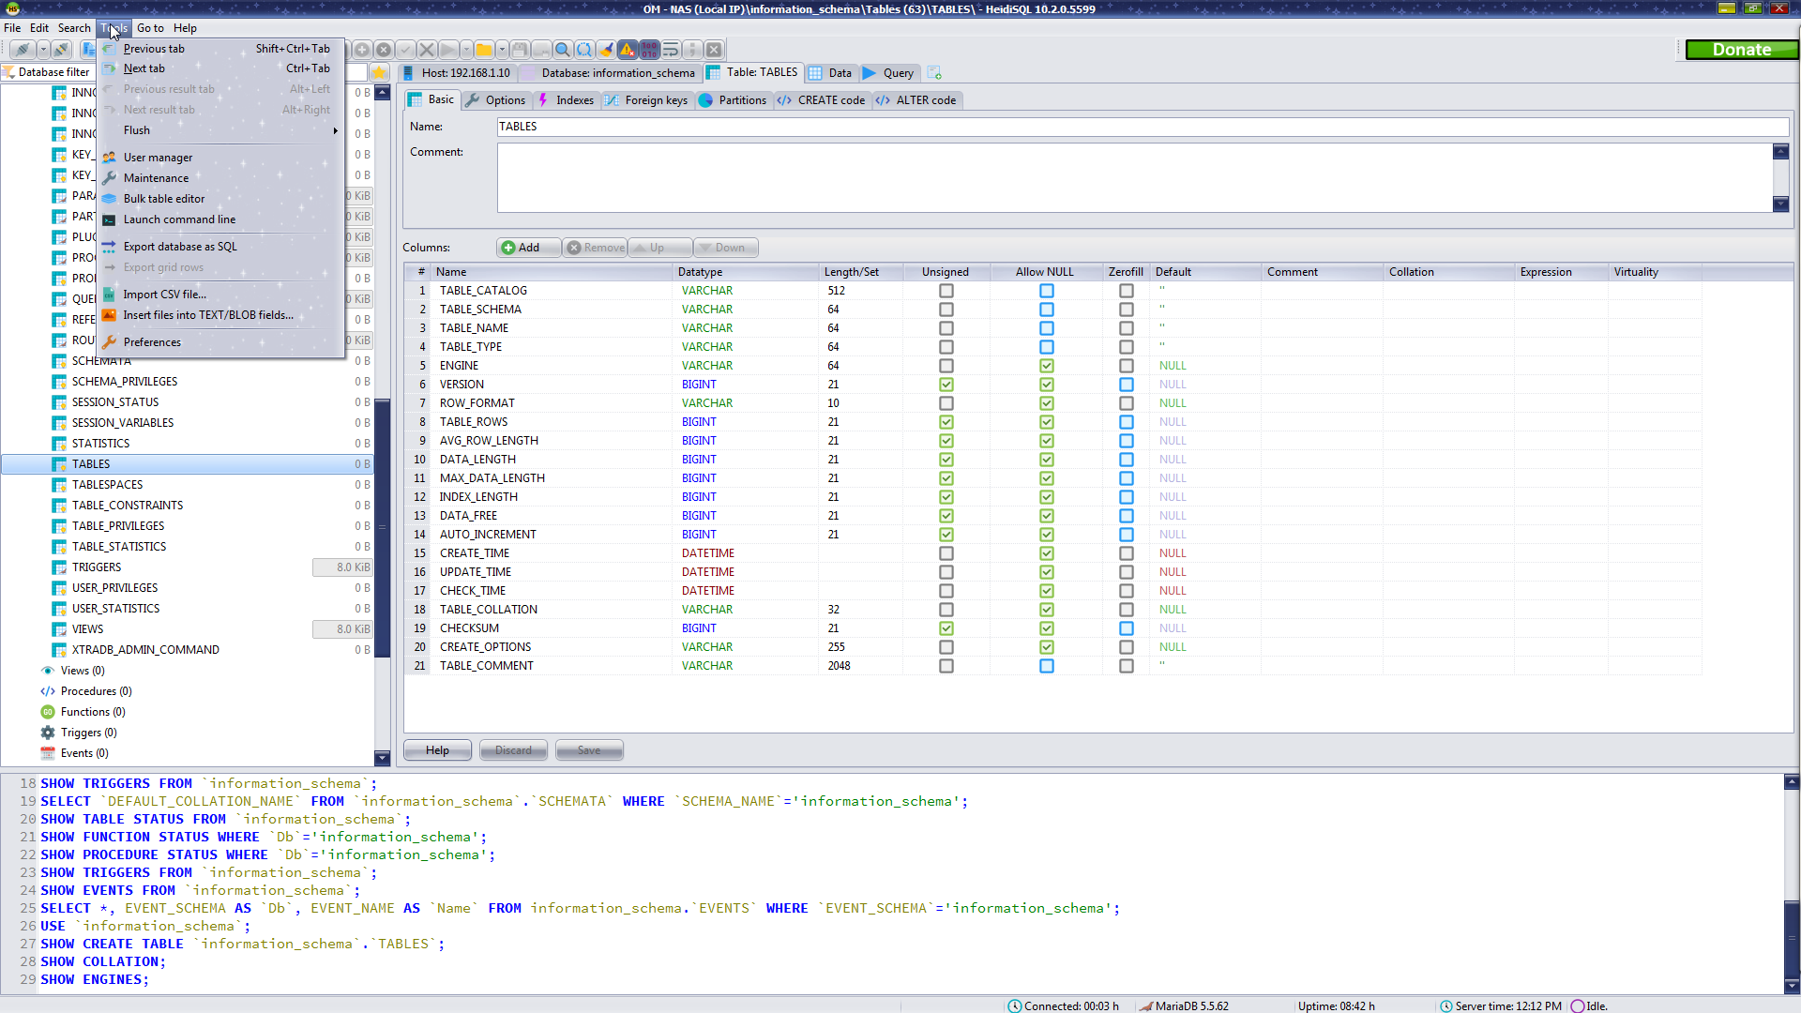Image resolution: width=1801 pixels, height=1013 pixels.
Task: Open dropdown arrow next to load file
Action: (x=502, y=50)
